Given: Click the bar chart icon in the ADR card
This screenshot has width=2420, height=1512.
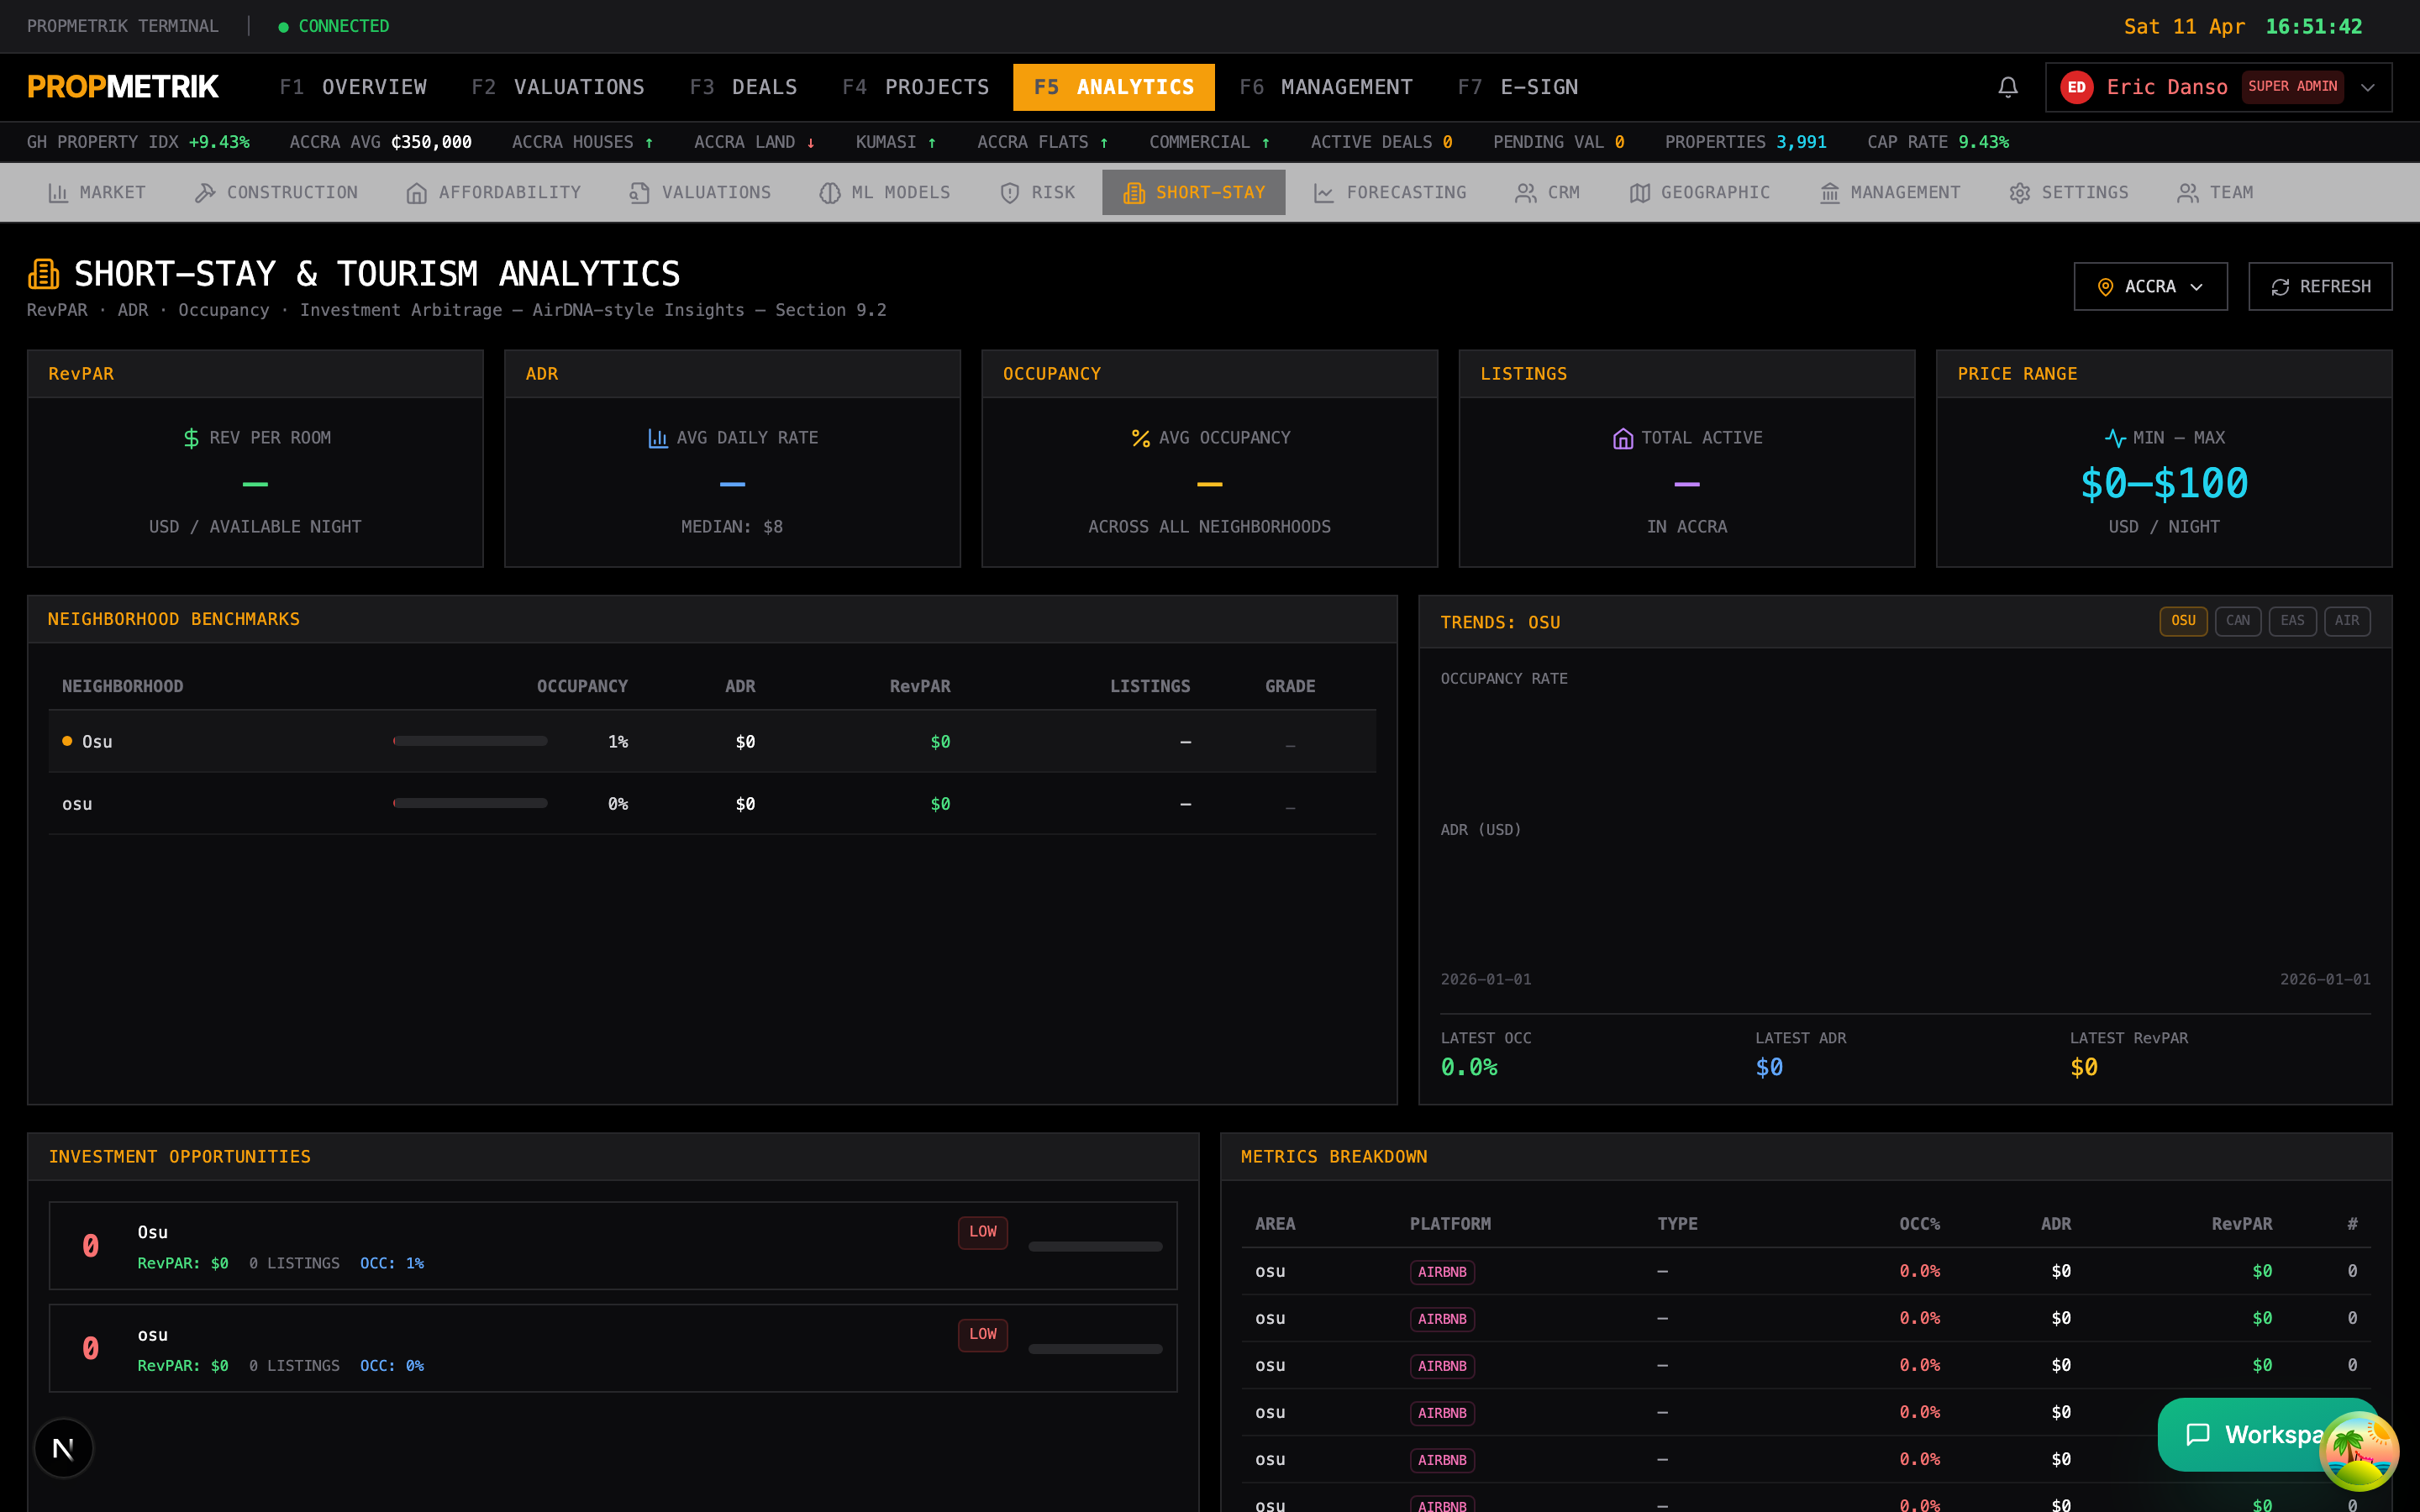Looking at the screenshot, I should [657, 438].
